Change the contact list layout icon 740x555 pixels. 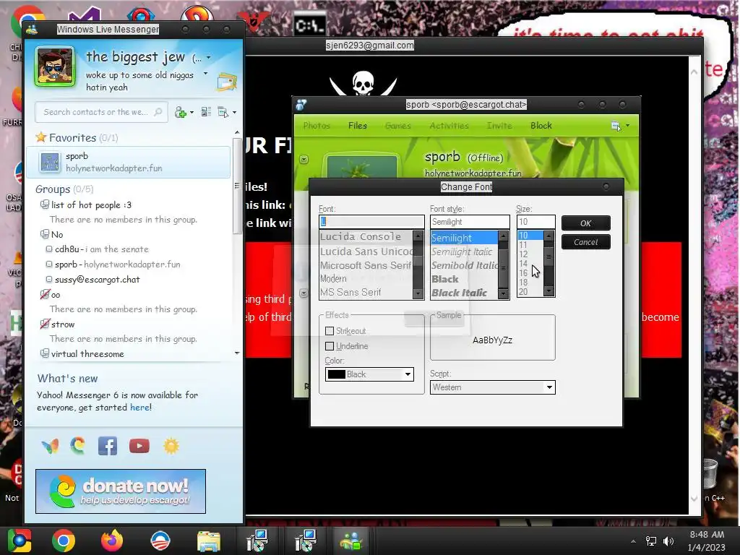click(x=206, y=112)
